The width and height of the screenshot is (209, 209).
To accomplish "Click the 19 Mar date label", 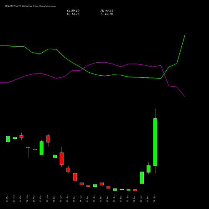I will click(7, 199).
